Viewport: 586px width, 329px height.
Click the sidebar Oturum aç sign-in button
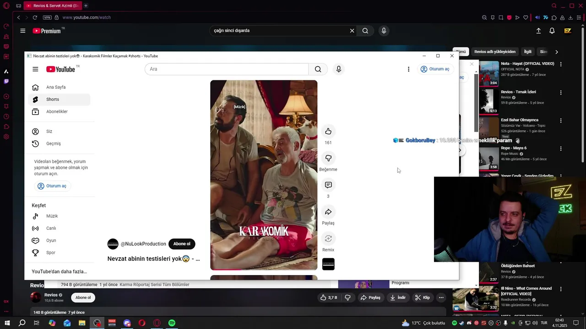tap(52, 186)
